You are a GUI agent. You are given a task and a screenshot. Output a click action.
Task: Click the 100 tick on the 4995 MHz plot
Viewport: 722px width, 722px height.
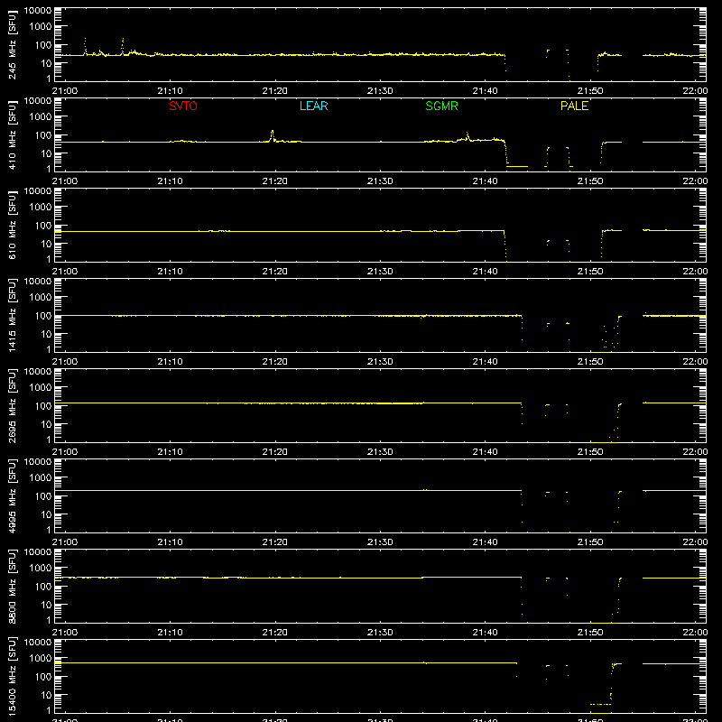coord(43,496)
